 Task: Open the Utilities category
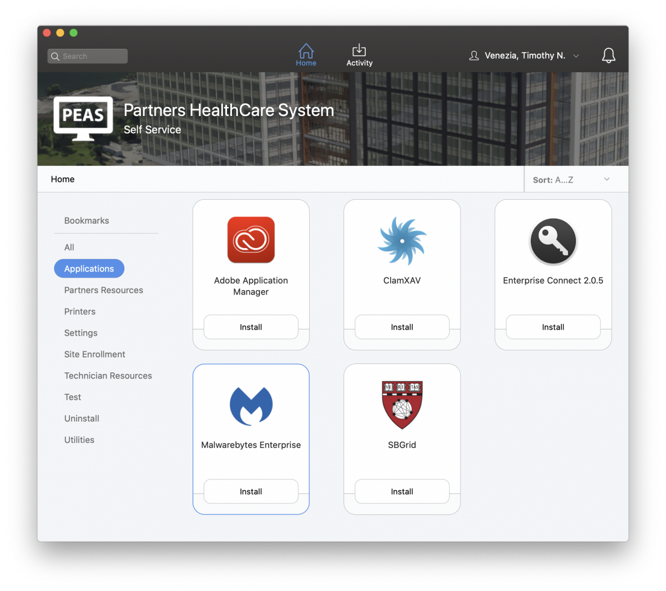click(x=79, y=440)
